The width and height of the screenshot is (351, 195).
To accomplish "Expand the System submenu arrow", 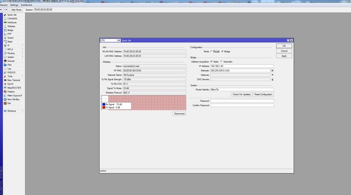I will coord(23,57).
